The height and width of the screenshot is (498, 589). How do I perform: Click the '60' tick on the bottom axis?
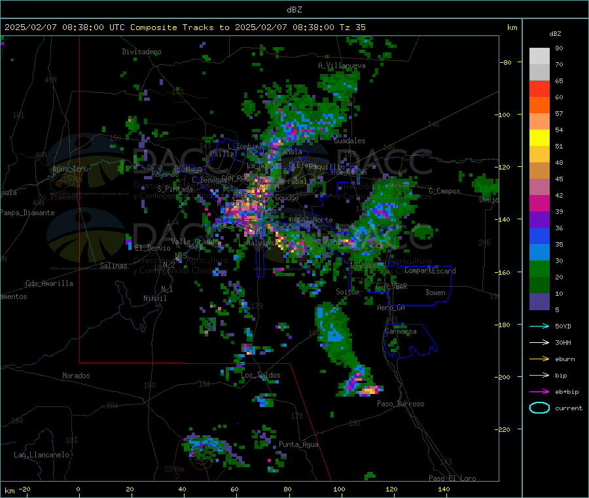[234, 489]
